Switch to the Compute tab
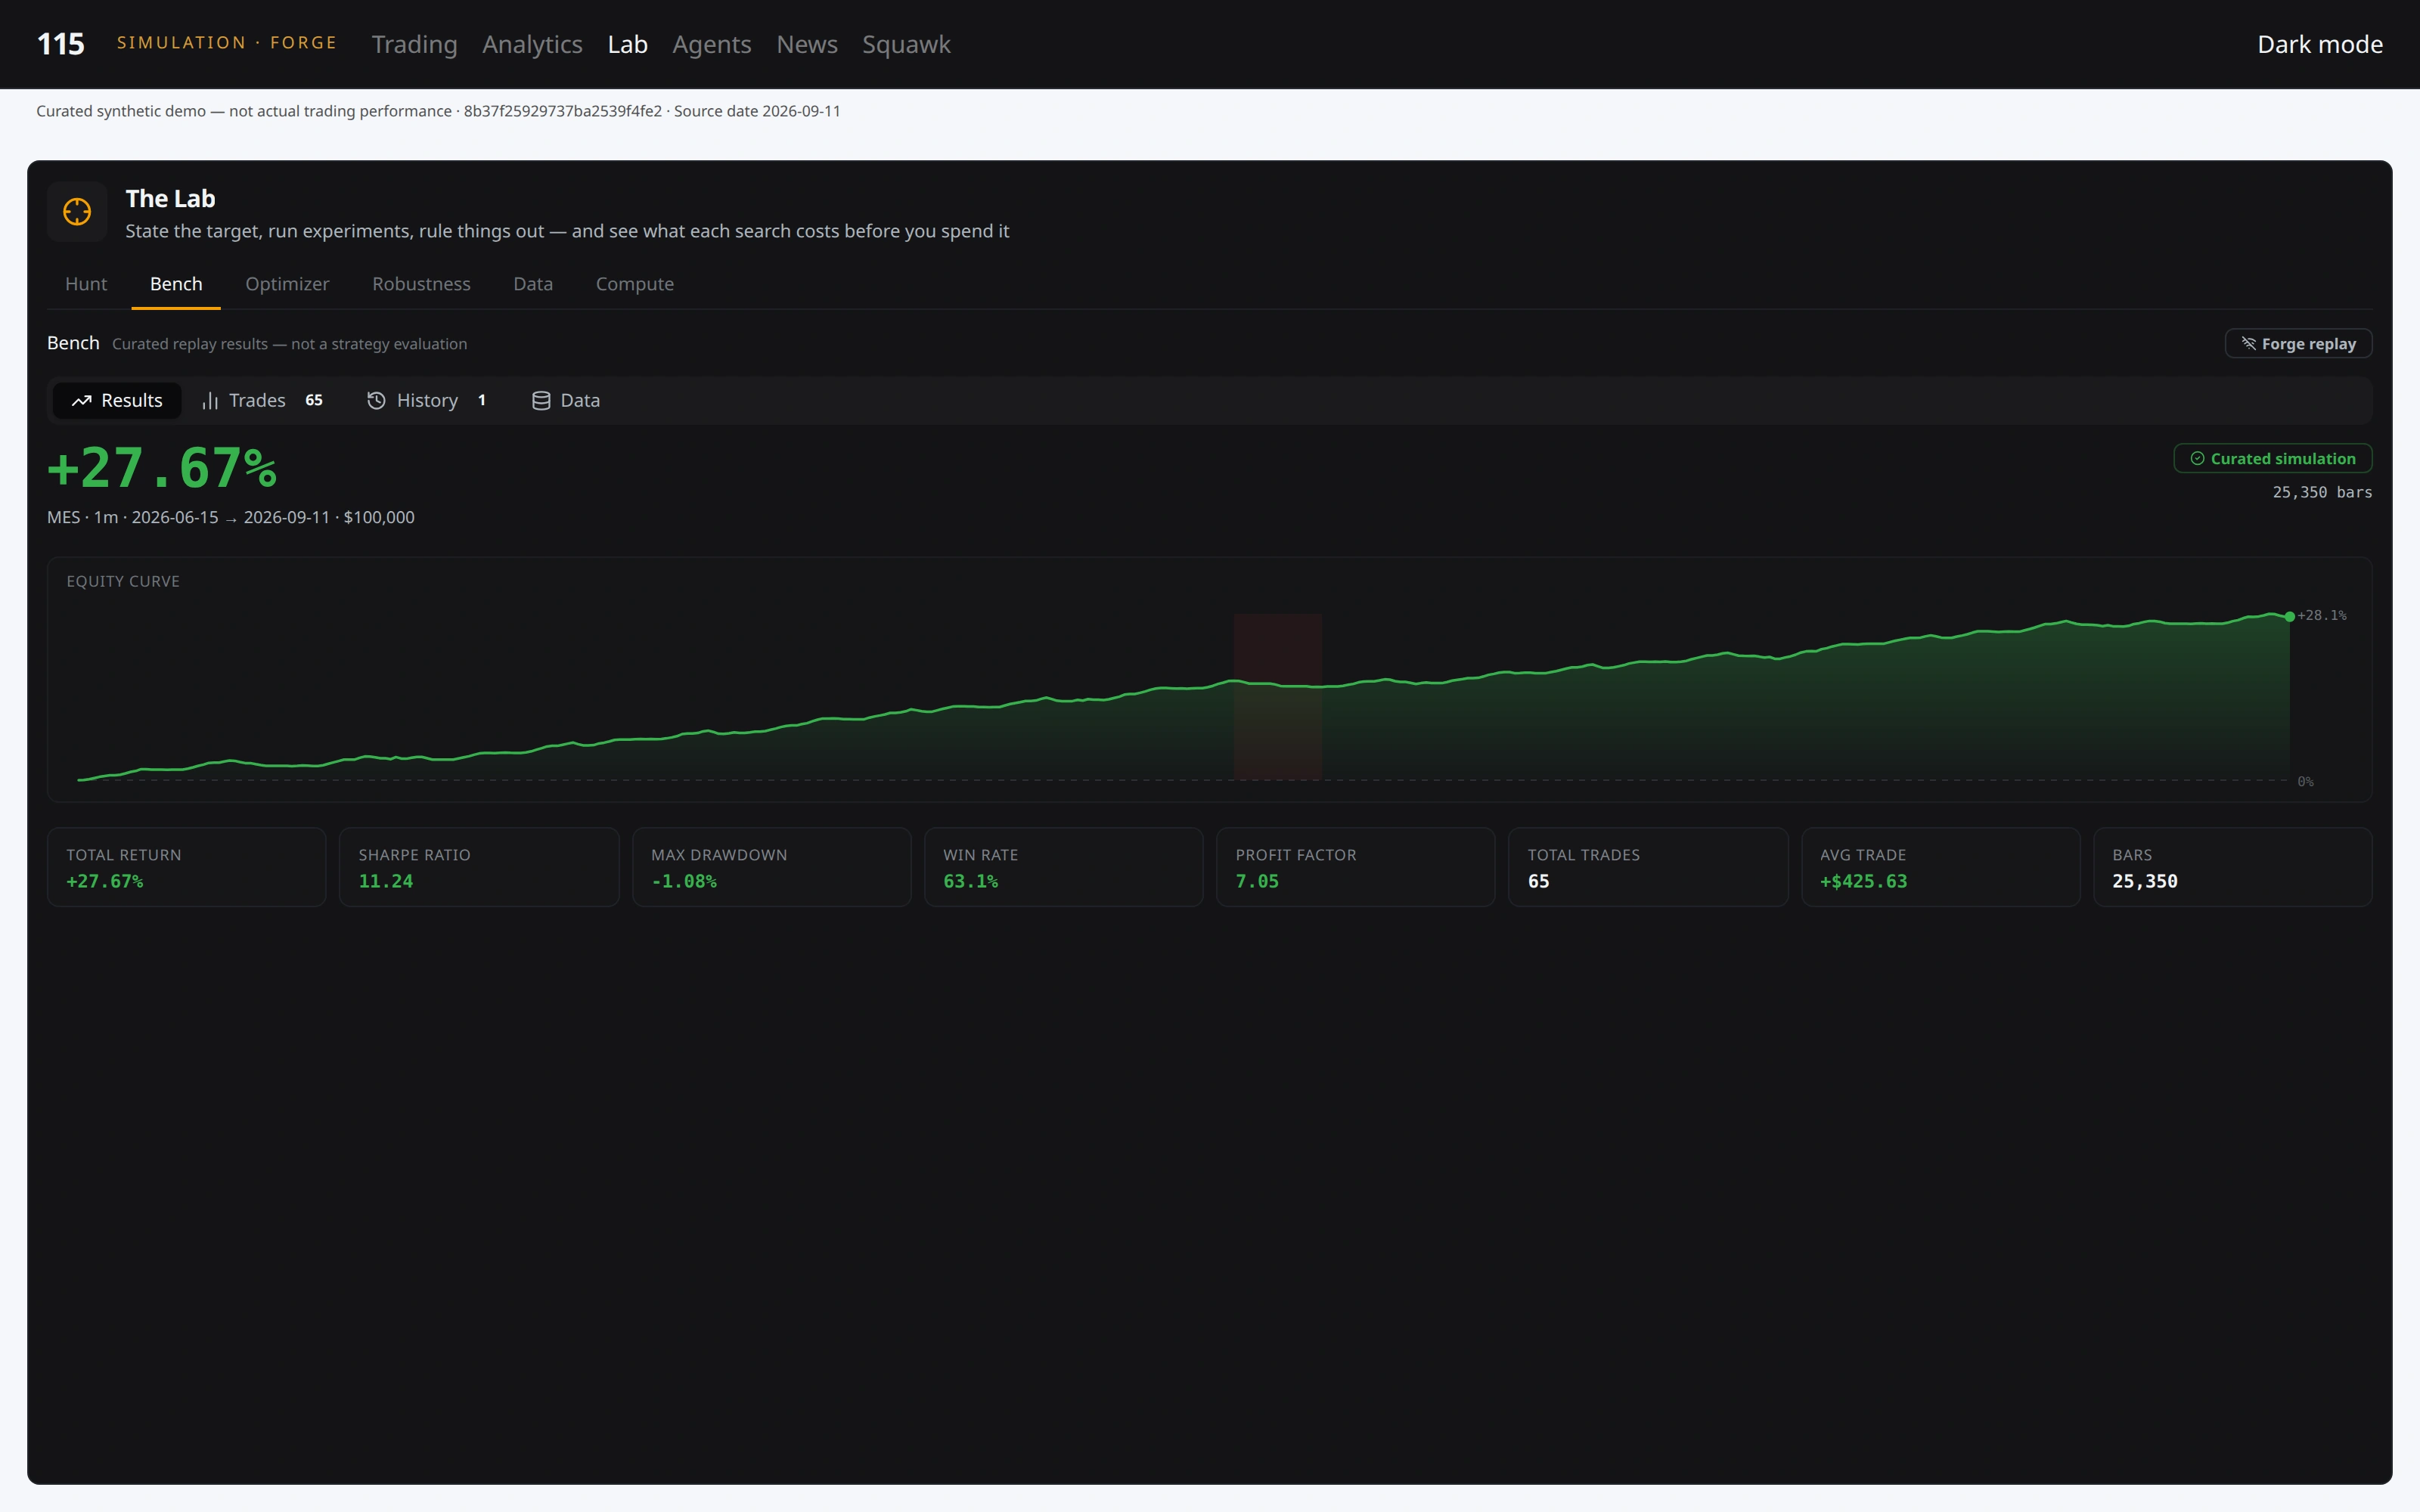2420x1512 pixels. coord(635,284)
